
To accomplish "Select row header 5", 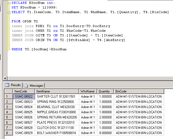I will point(8,117).
